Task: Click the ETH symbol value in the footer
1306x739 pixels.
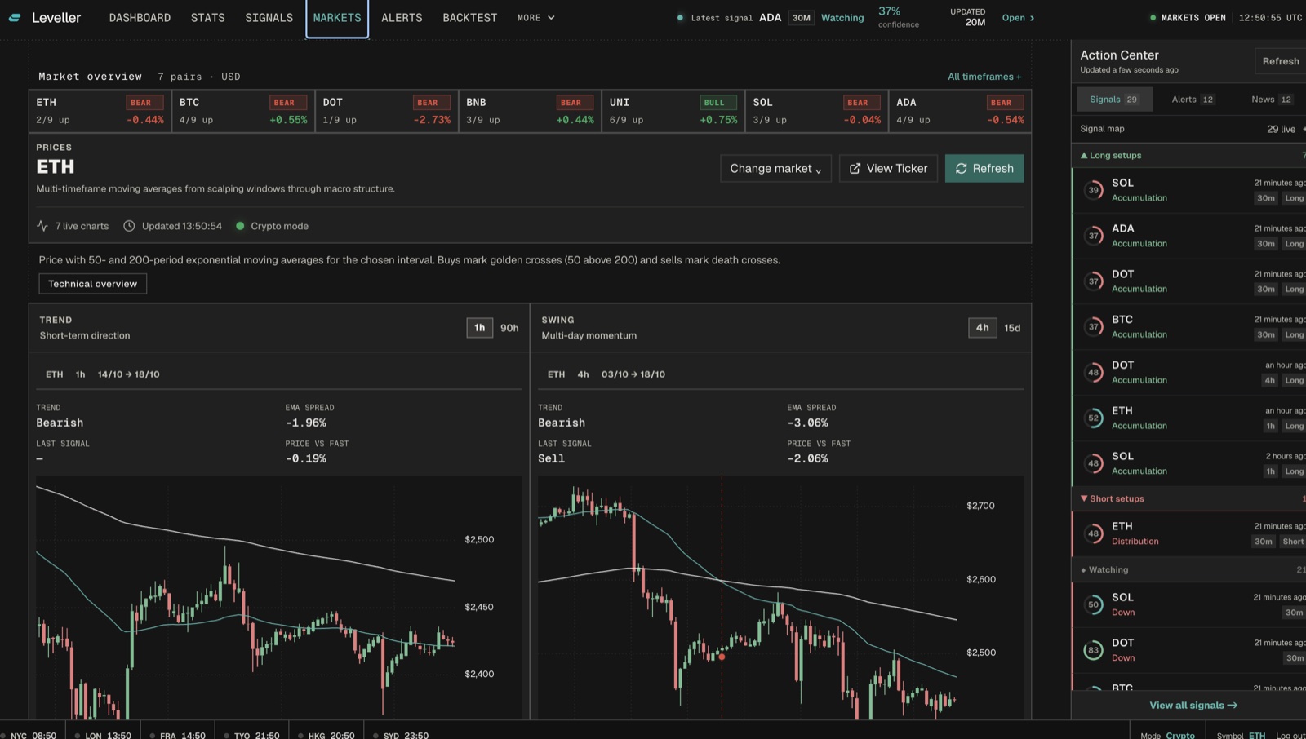Action: (1257, 735)
